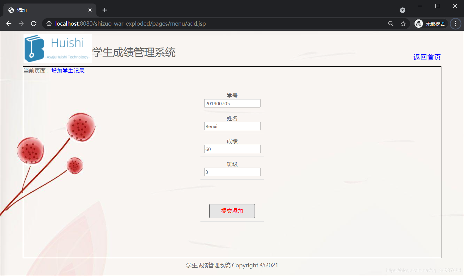Open the incognito mode indicator
This screenshot has width=464, height=276.
click(431, 23)
